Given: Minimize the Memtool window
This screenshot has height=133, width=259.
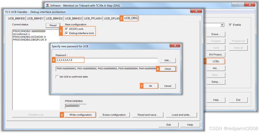Looking at the screenshot, I should tap(235, 5).
